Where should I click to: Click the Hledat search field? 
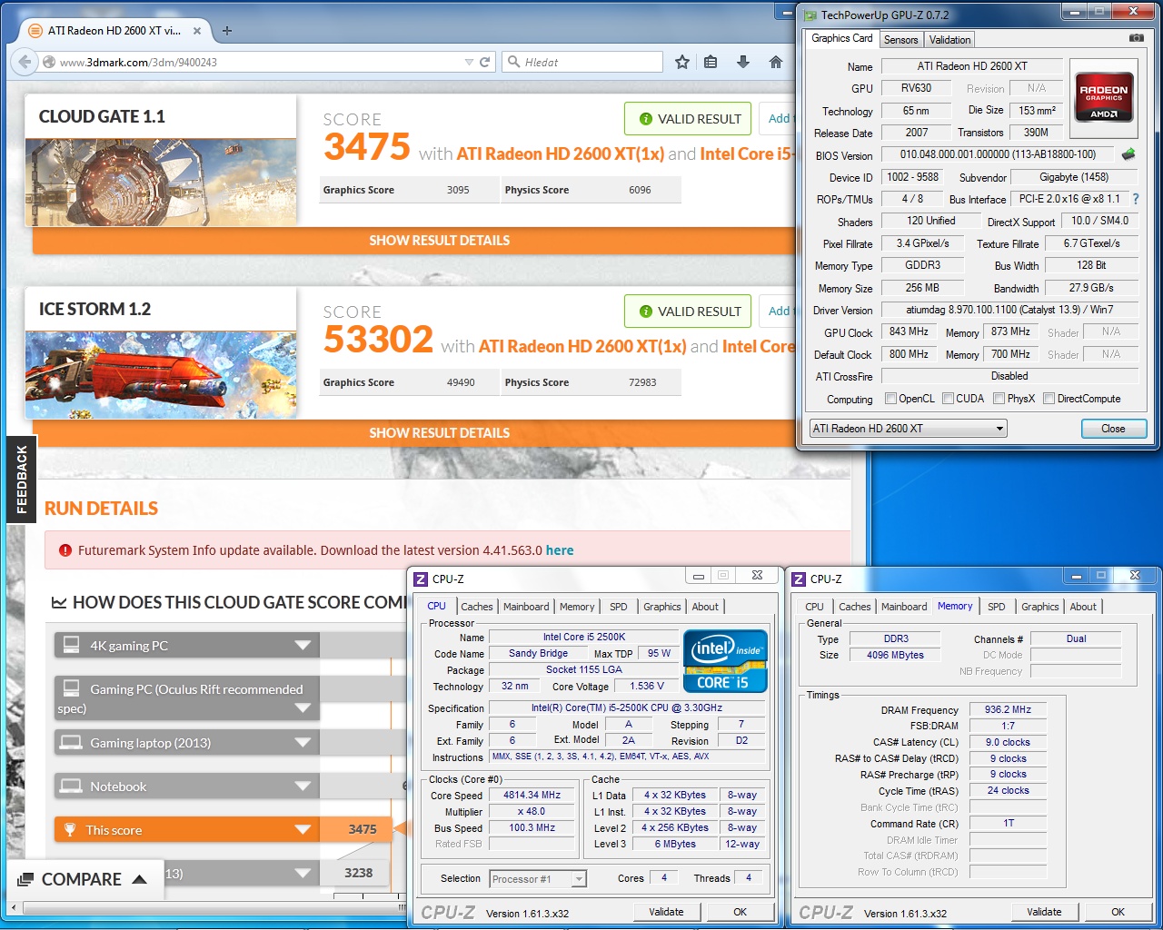point(581,62)
